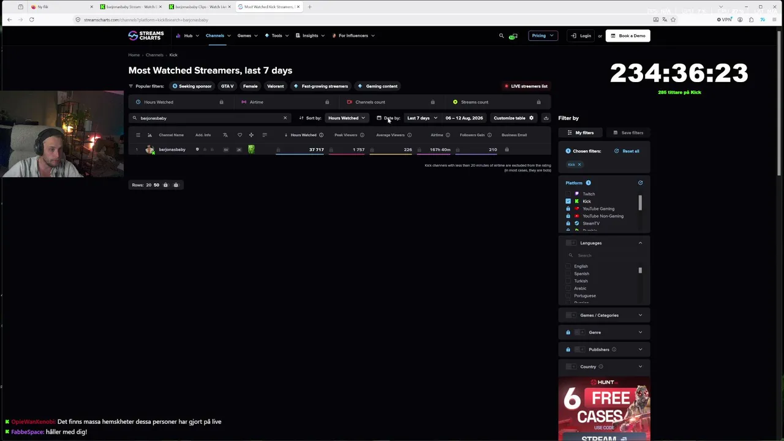Apply the Seeking sponsor popular filter
The image size is (784, 441).
point(192,86)
